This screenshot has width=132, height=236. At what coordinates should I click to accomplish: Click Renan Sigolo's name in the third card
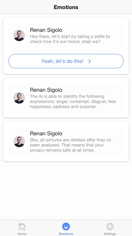[46, 133]
